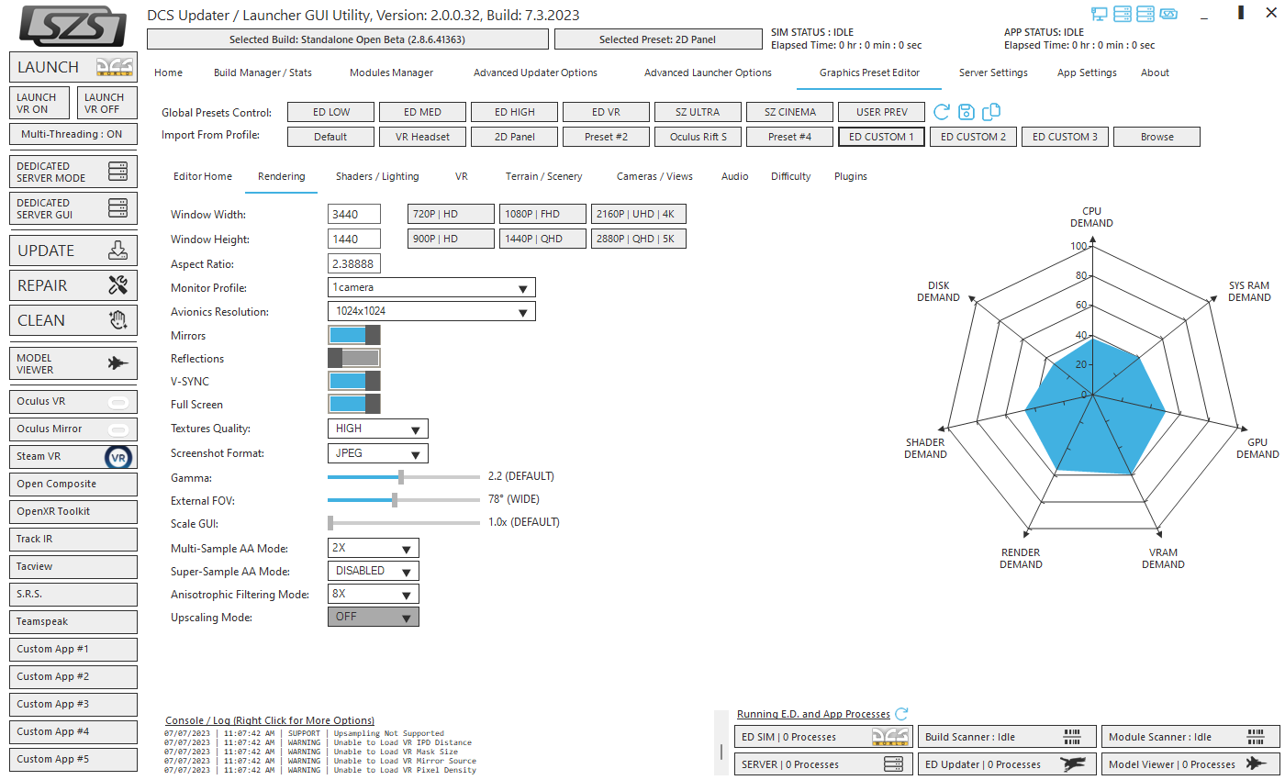The width and height of the screenshot is (1285, 780).
Task: Open the Editor Home tab
Action: point(203,176)
